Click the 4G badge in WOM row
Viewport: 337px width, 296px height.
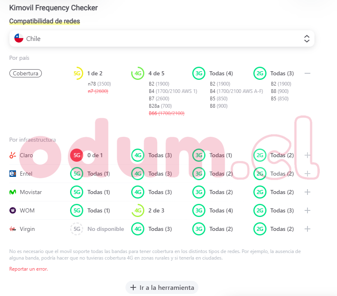[x=138, y=210]
